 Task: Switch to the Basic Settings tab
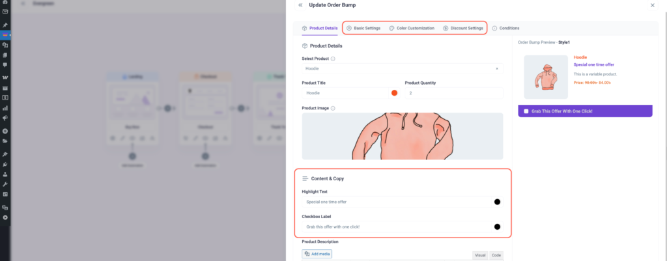pyautogui.click(x=363, y=28)
